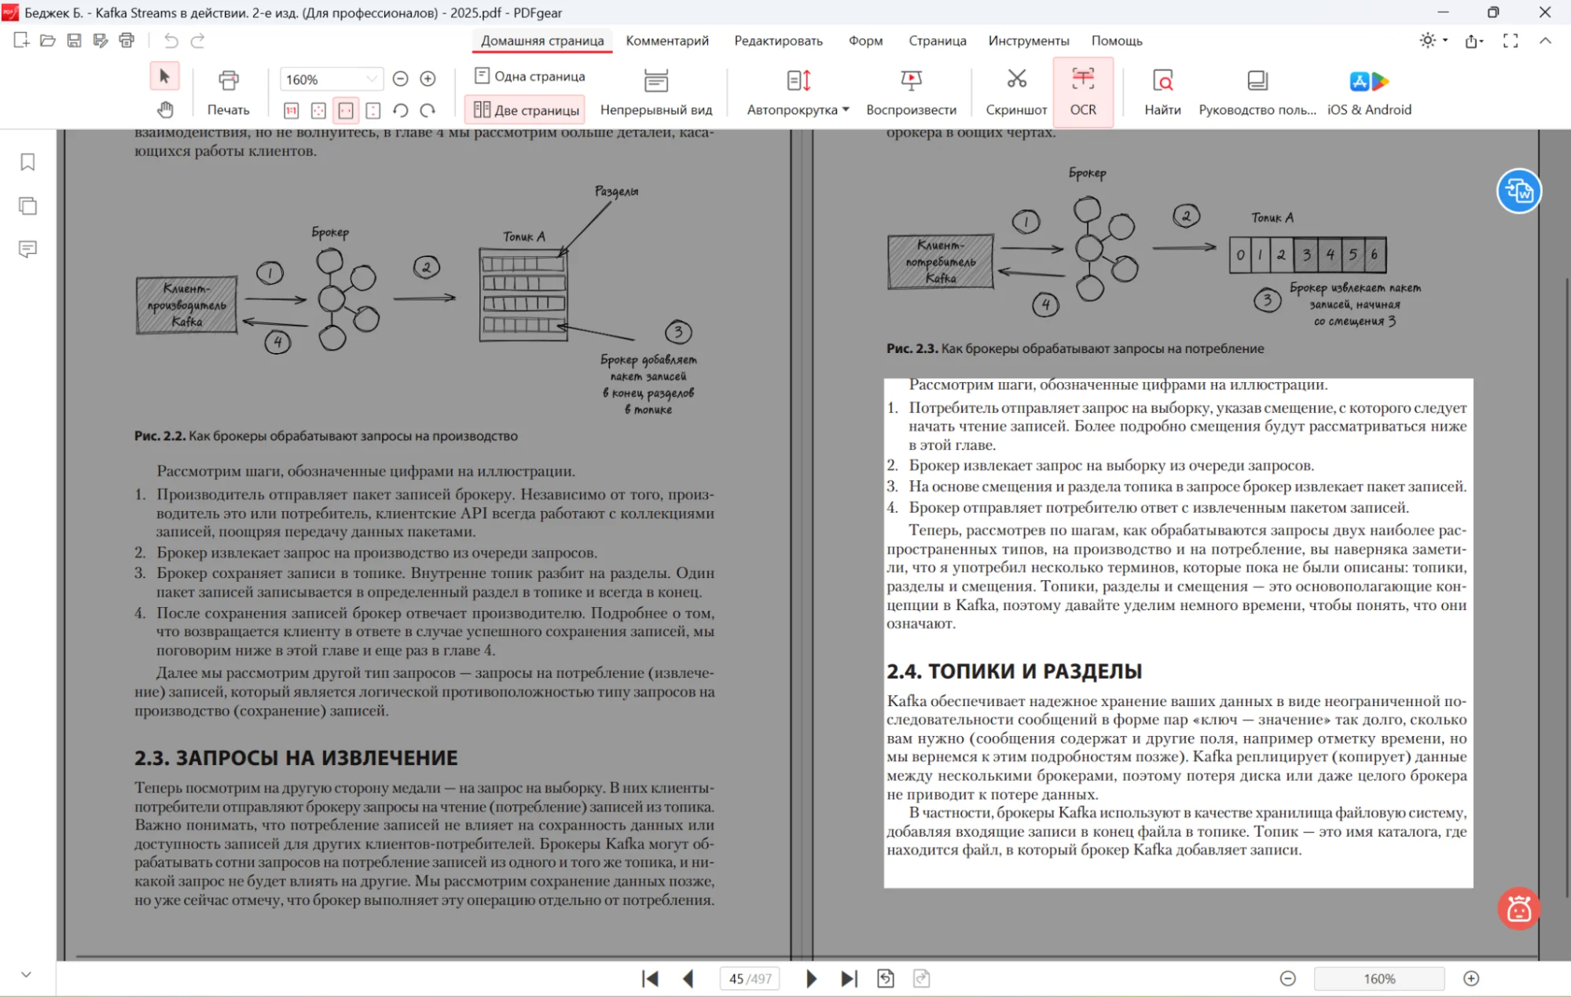Enable Одна страница view mode
The height and width of the screenshot is (997, 1571).
coord(530,76)
